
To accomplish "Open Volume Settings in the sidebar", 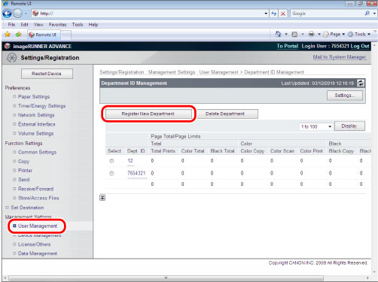I will pos(35,134).
